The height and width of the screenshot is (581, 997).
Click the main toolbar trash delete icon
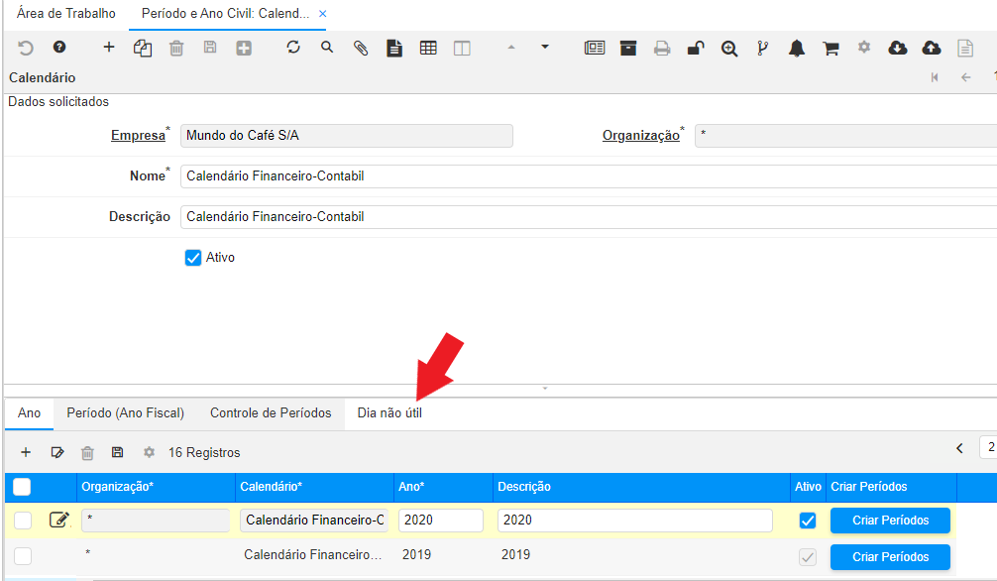[176, 48]
